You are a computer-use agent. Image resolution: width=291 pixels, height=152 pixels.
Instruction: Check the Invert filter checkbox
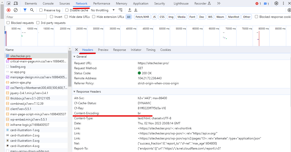click(51, 17)
